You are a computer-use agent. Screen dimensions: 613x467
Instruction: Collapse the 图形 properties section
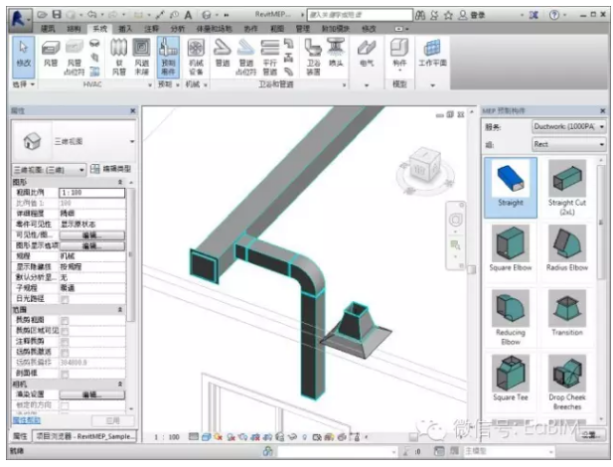coord(120,182)
